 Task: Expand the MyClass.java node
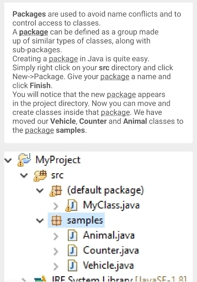click(56, 206)
